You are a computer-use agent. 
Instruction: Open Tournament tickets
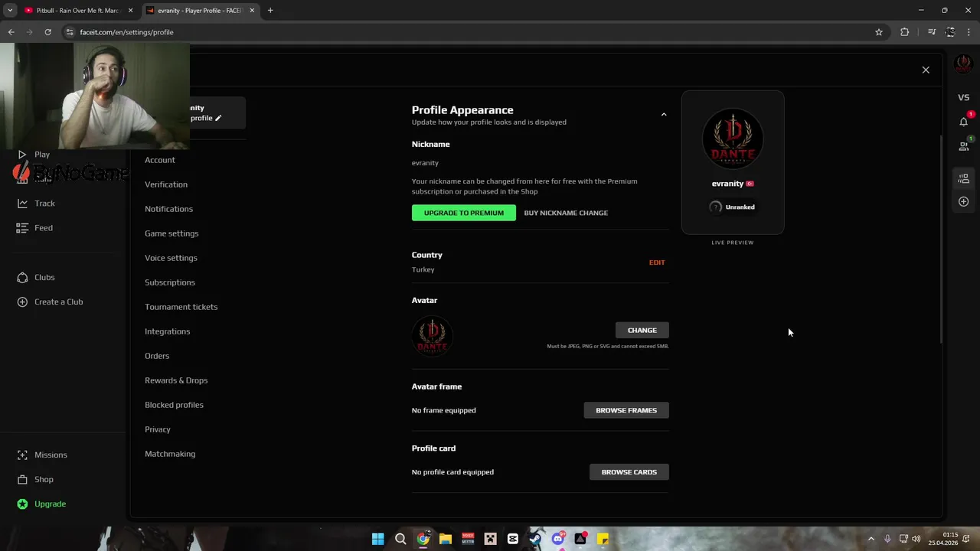(x=181, y=307)
